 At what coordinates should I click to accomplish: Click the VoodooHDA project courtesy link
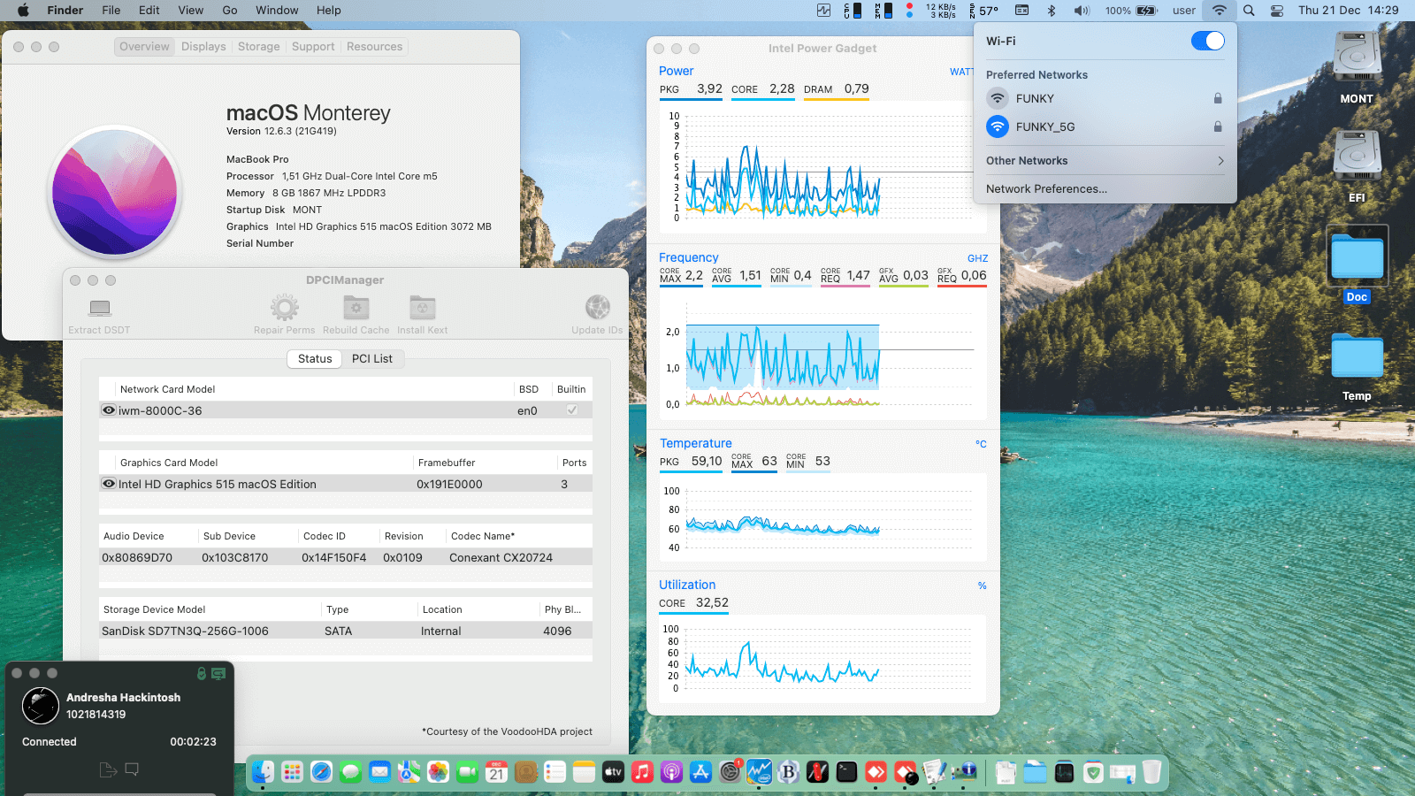pyautogui.click(x=507, y=731)
